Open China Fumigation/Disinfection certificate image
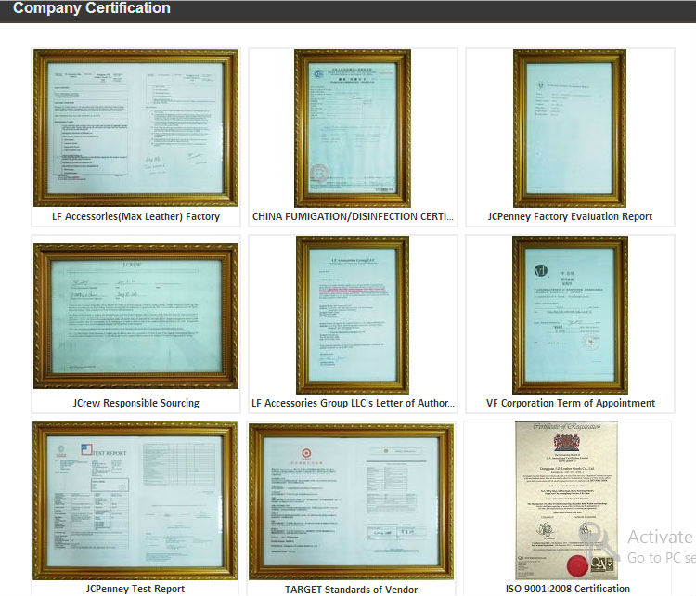Image resolution: width=696 pixels, height=596 pixels. 353,128
